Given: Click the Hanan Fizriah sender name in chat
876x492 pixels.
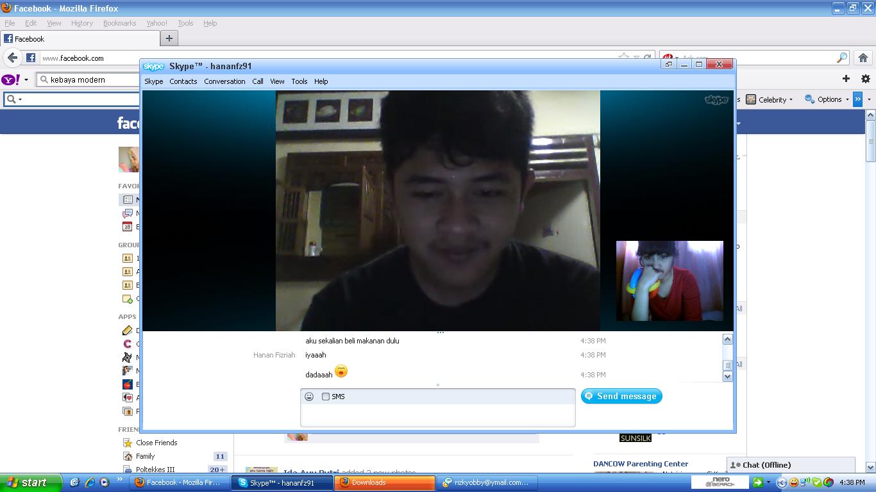Looking at the screenshot, I should (274, 355).
